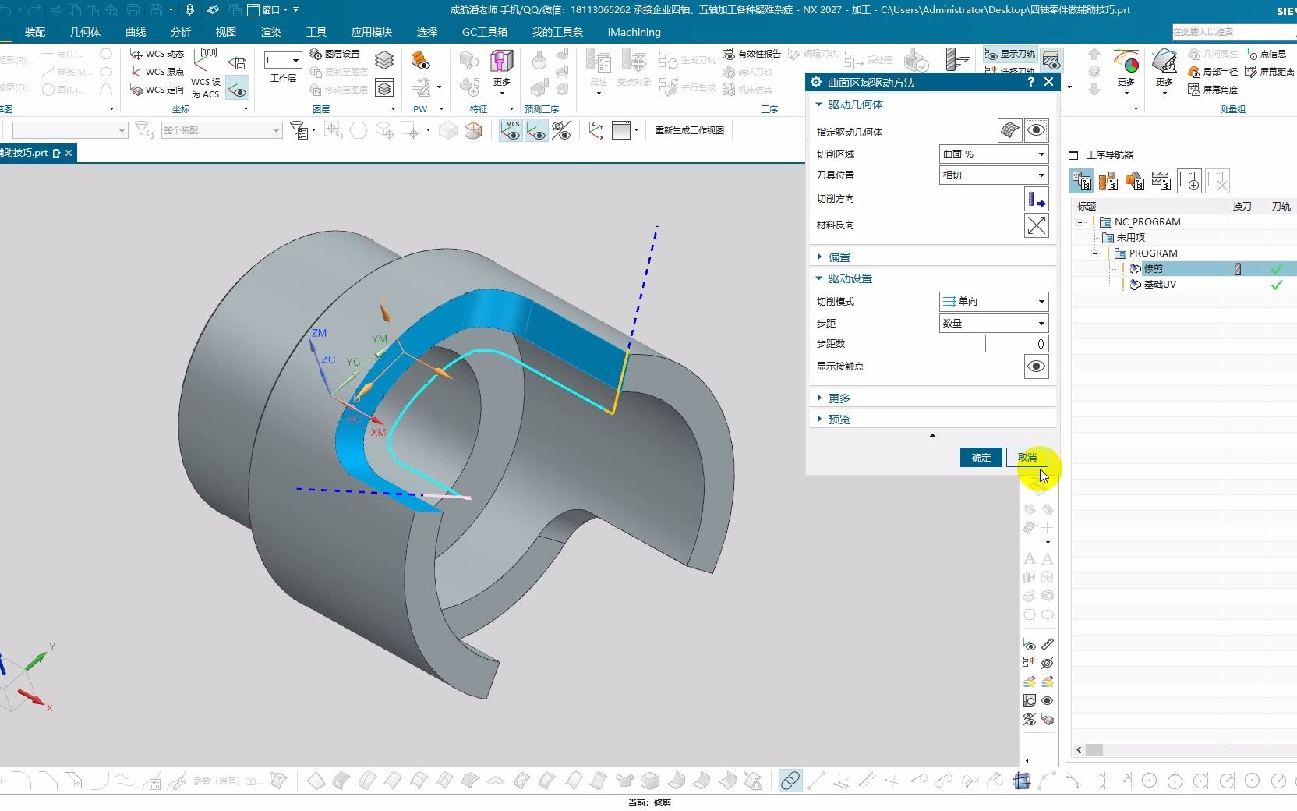
Task: Open the 几何体 ribbon tab
Action: click(x=85, y=32)
